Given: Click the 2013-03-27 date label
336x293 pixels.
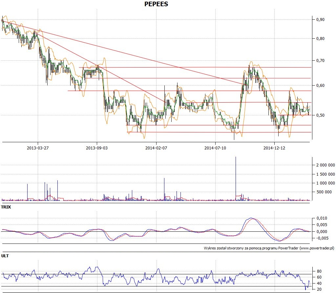Looking at the screenshot, I should [x=38, y=148].
